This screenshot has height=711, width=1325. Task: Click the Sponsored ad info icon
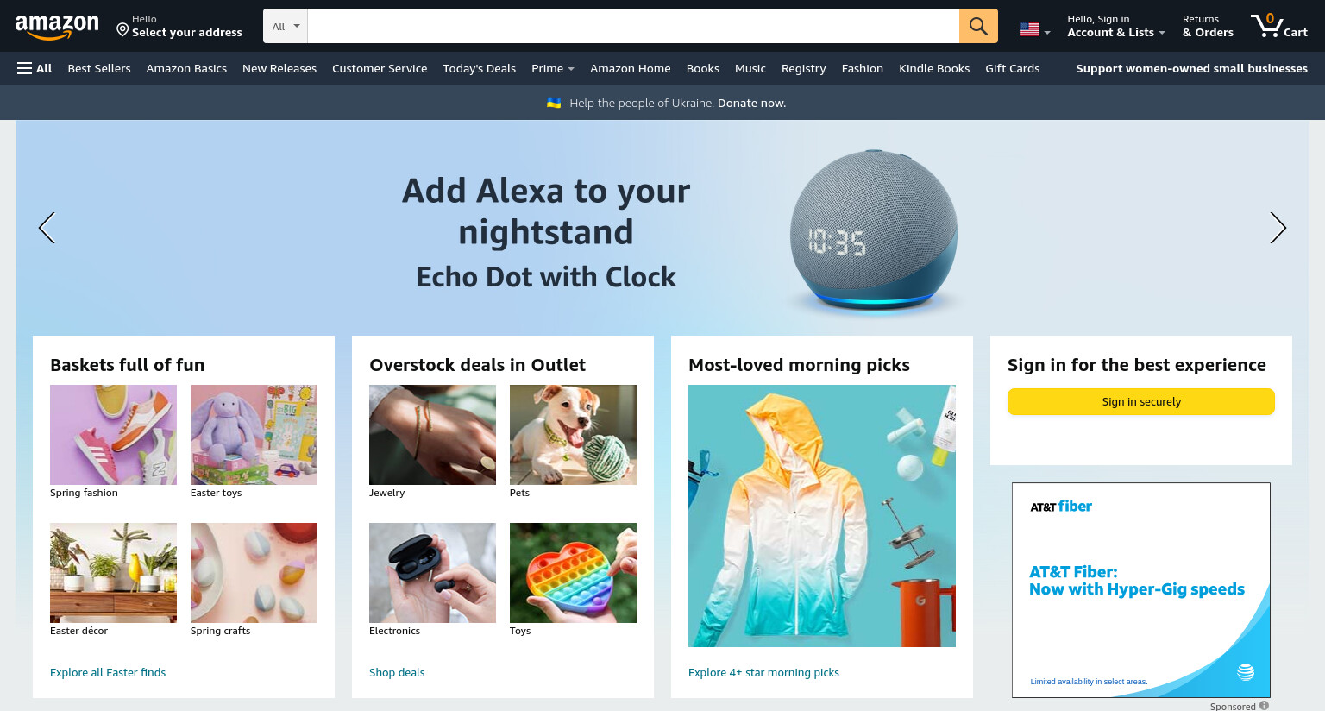pos(1264,706)
